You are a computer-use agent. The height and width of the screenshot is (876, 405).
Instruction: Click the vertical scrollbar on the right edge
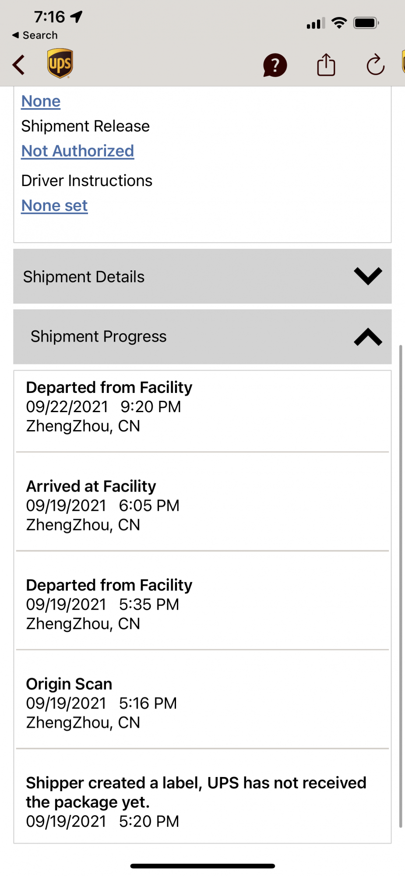tap(400, 586)
